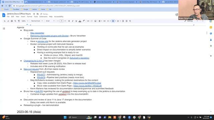Increase font size with plus

coord(65,21)
